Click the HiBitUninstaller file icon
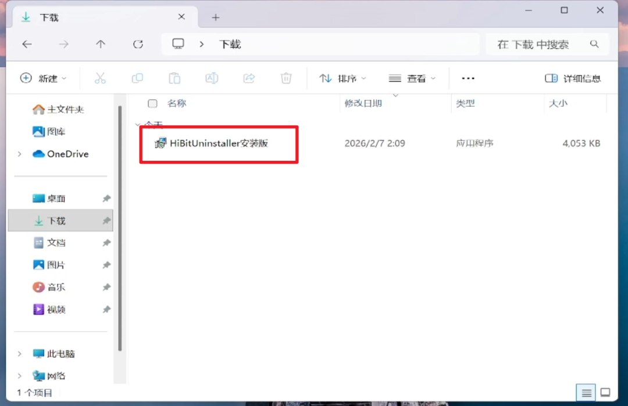 [x=160, y=143]
